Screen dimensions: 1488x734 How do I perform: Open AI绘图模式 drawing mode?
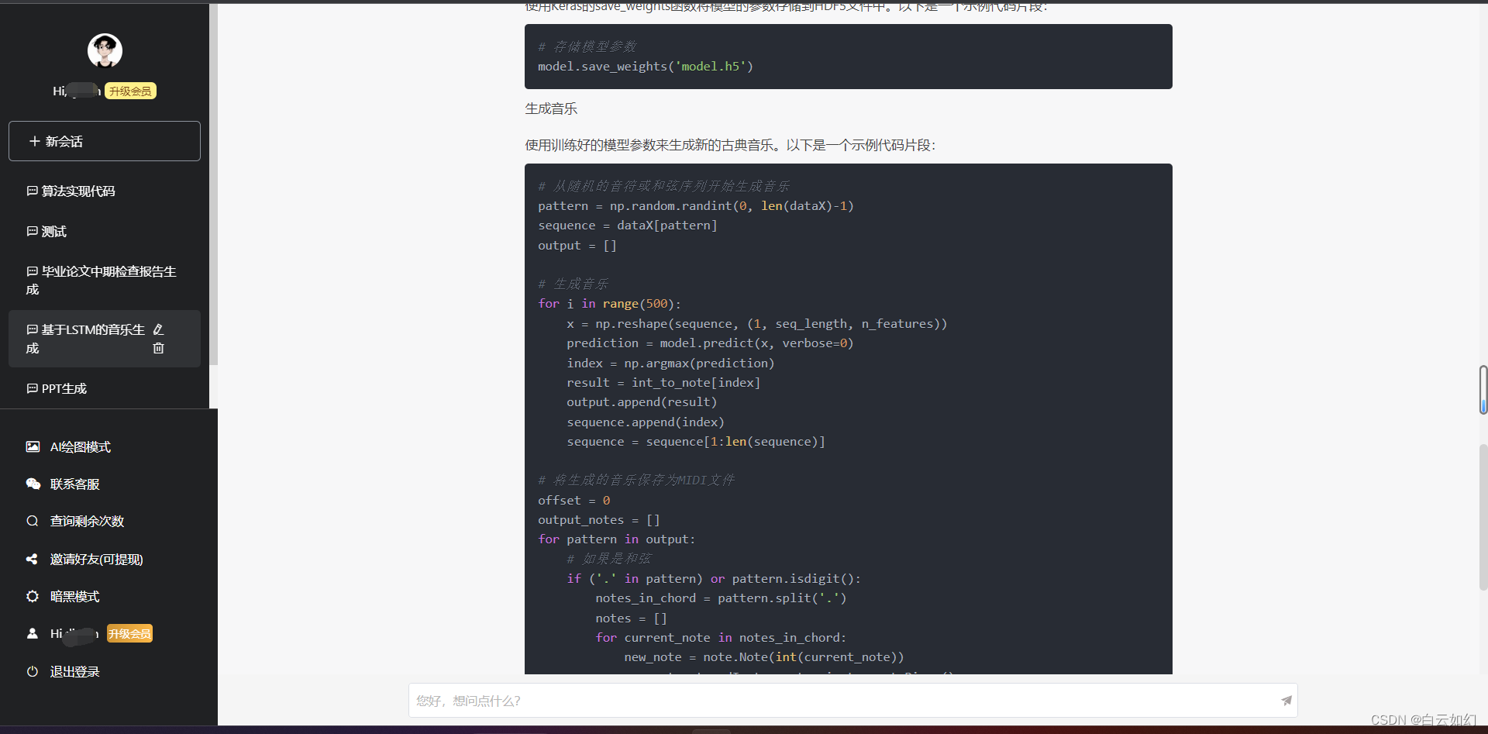[81, 447]
